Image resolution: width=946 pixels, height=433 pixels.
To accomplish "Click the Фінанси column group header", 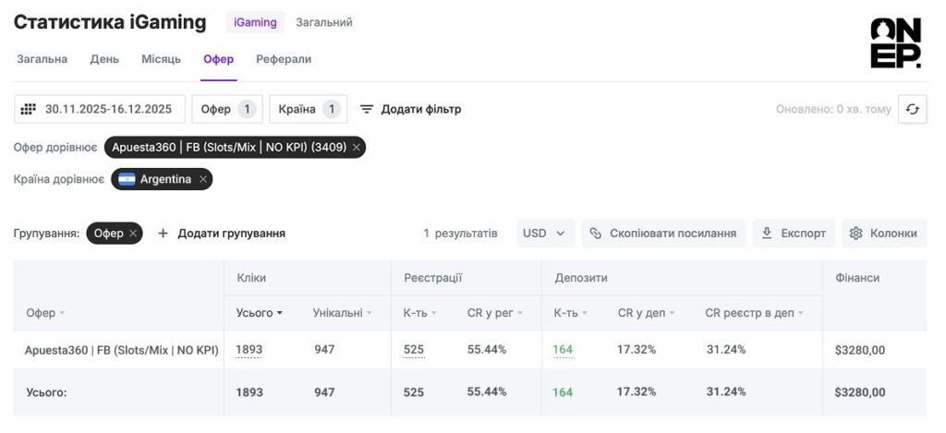I will click(857, 278).
